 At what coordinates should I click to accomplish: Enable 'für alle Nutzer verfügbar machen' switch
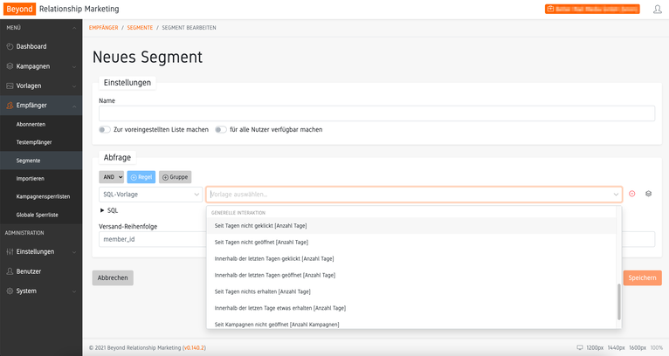(x=221, y=130)
